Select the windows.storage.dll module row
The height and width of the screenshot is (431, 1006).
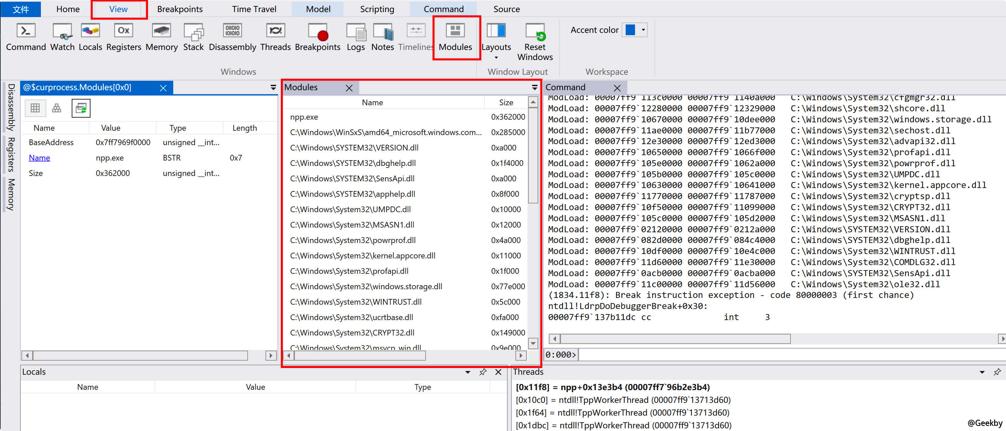pyautogui.click(x=406, y=287)
